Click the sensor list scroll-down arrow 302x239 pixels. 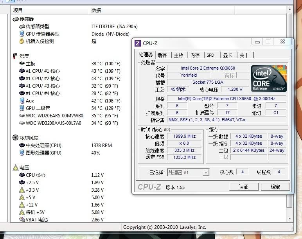tap(289, 218)
